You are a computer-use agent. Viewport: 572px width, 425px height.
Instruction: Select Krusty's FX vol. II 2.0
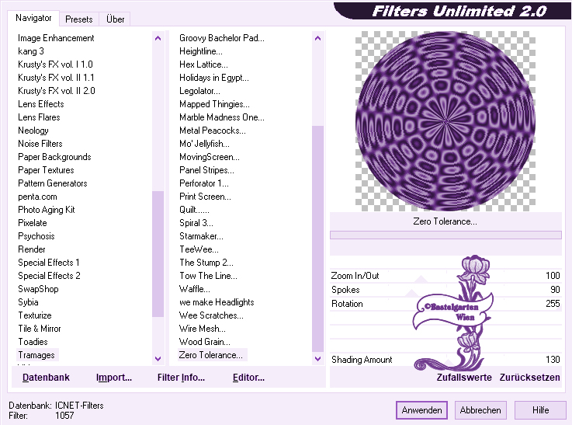(56, 91)
